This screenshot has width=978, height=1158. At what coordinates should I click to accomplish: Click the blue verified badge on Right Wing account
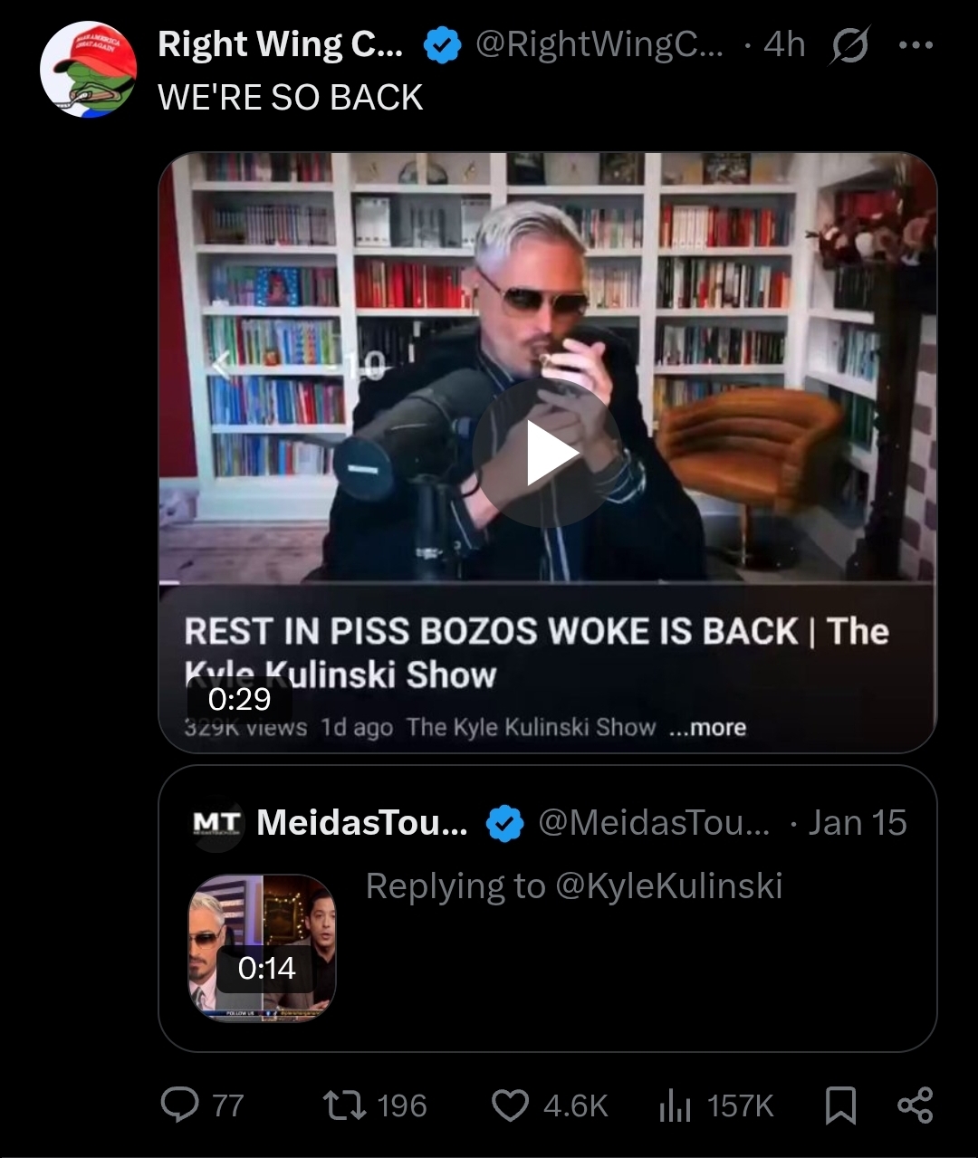(x=442, y=45)
